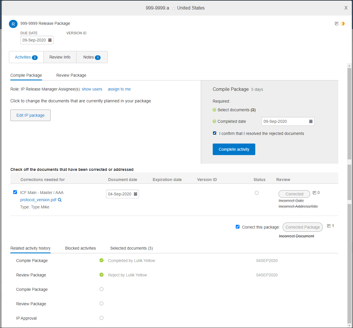Viewport: 353px width, 328px height.
Task: Open the Notes tab
Action: point(92,57)
